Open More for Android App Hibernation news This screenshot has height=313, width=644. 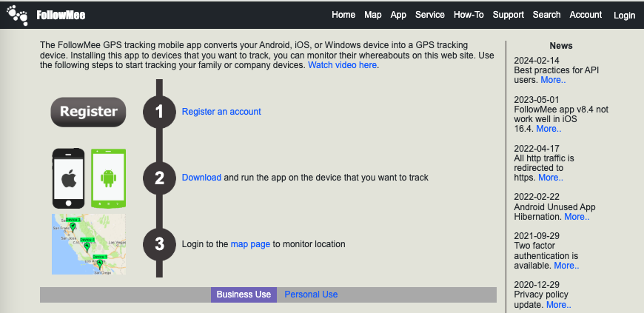[577, 217]
